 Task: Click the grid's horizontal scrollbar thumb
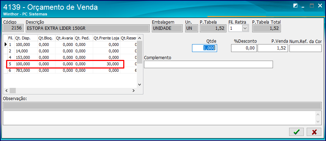coord(13,91)
